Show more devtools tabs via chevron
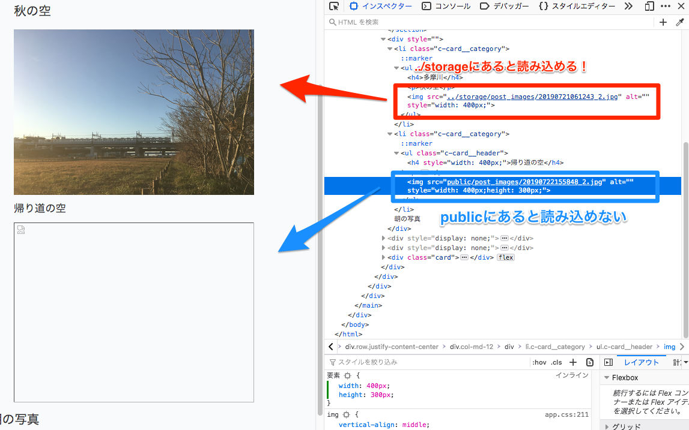The image size is (689, 430). point(628,6)
